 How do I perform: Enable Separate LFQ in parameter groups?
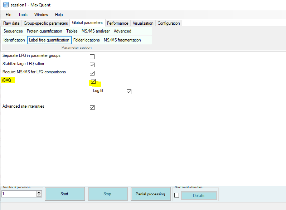pyautogui.click(x=92, y=57)
